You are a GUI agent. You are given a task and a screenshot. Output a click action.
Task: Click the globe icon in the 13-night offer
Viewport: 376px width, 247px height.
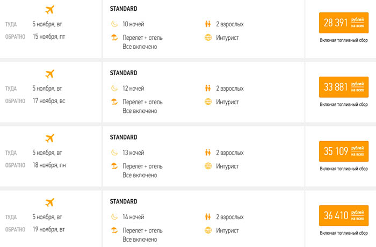click(208, 166)
